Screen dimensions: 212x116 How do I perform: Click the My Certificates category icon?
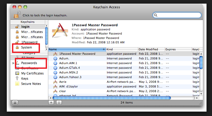click(x=17, y=73)
